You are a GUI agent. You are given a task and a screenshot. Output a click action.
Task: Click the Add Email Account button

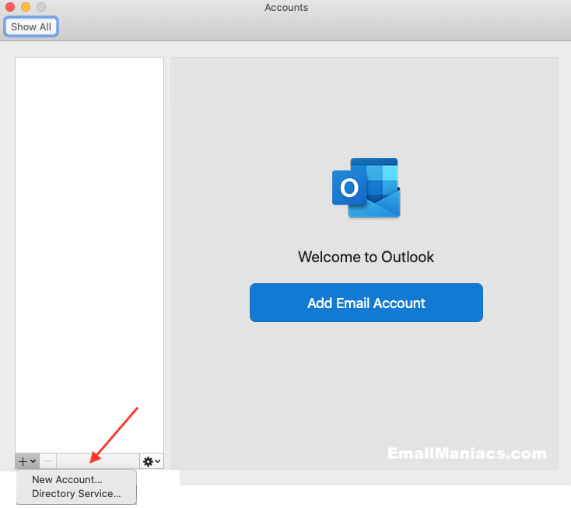click(366, 303)
